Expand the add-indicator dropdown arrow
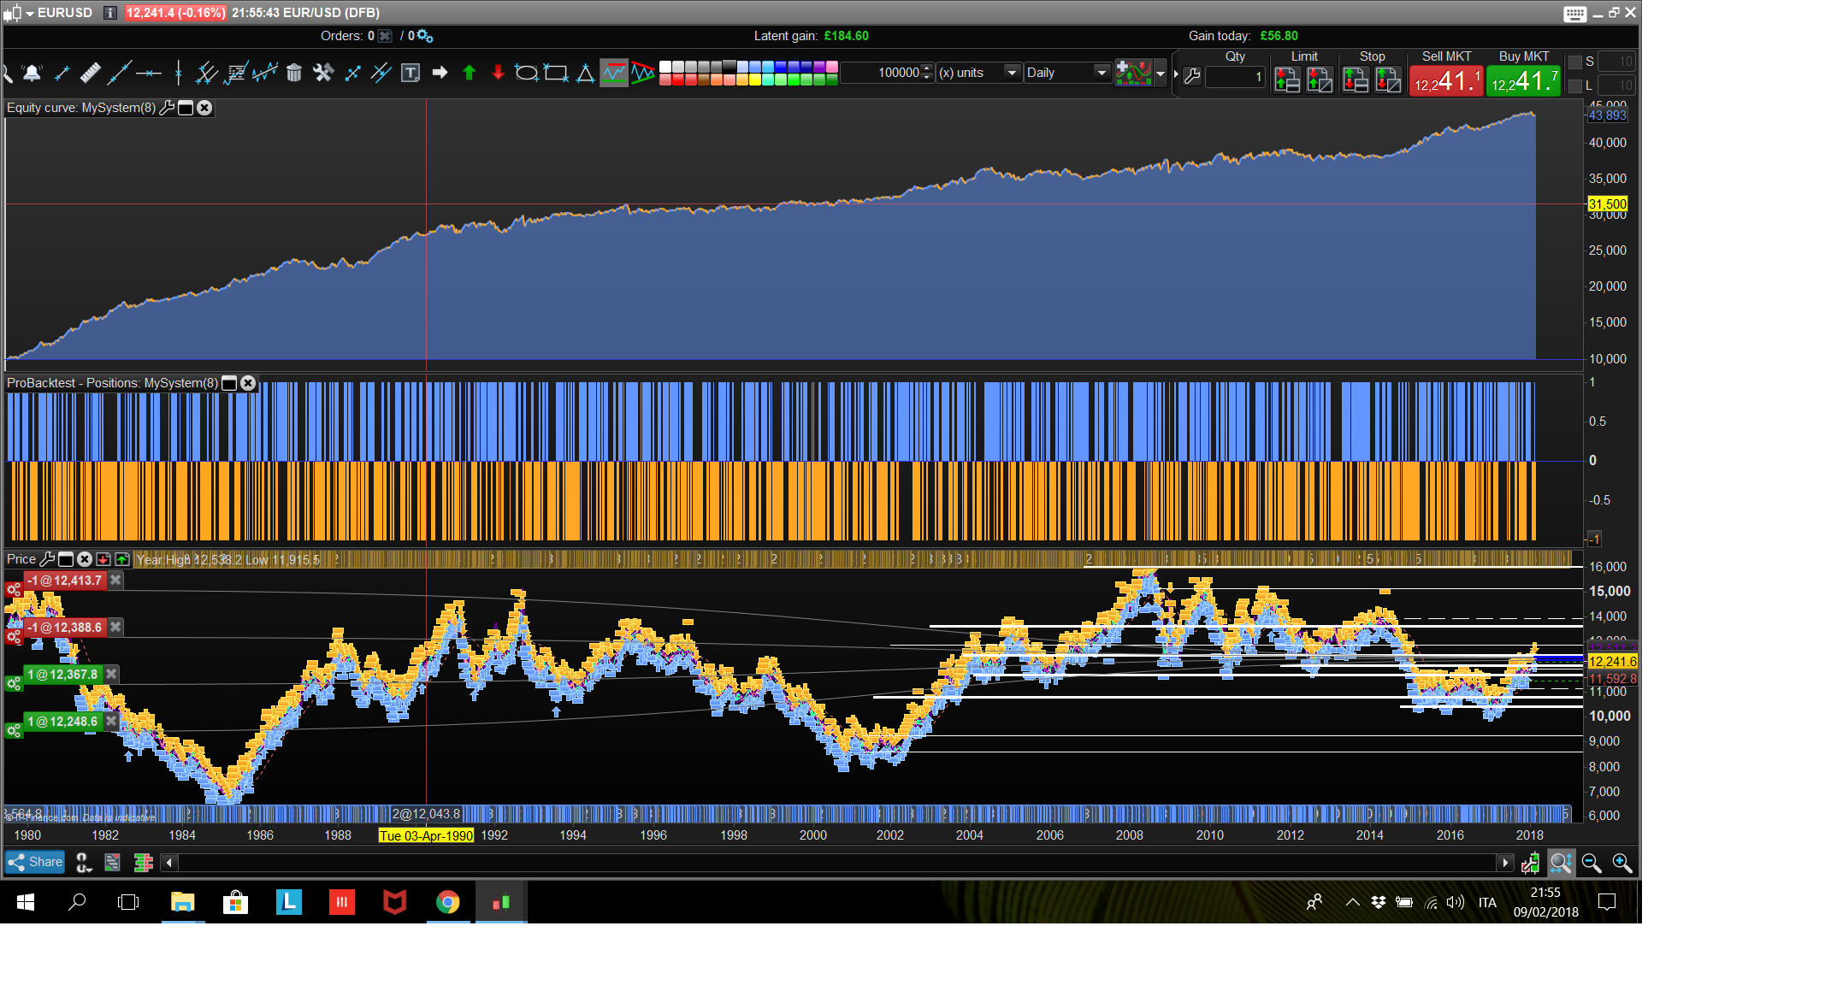The image size is (1837, 985). [1161, 74]
